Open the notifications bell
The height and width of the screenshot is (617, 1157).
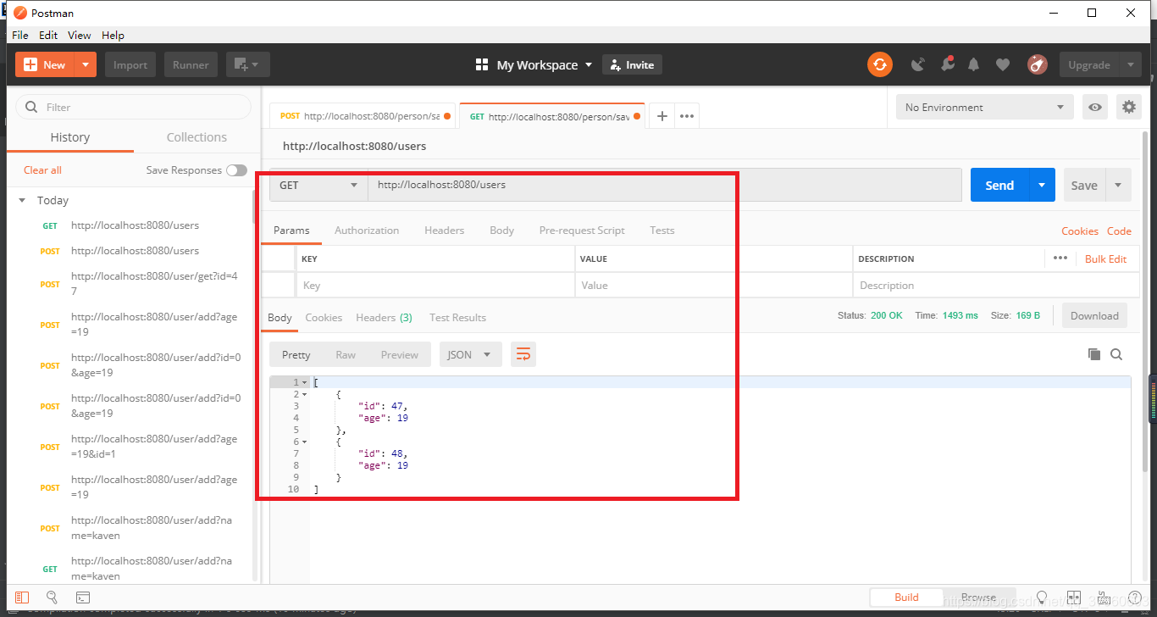coord(974,64)
